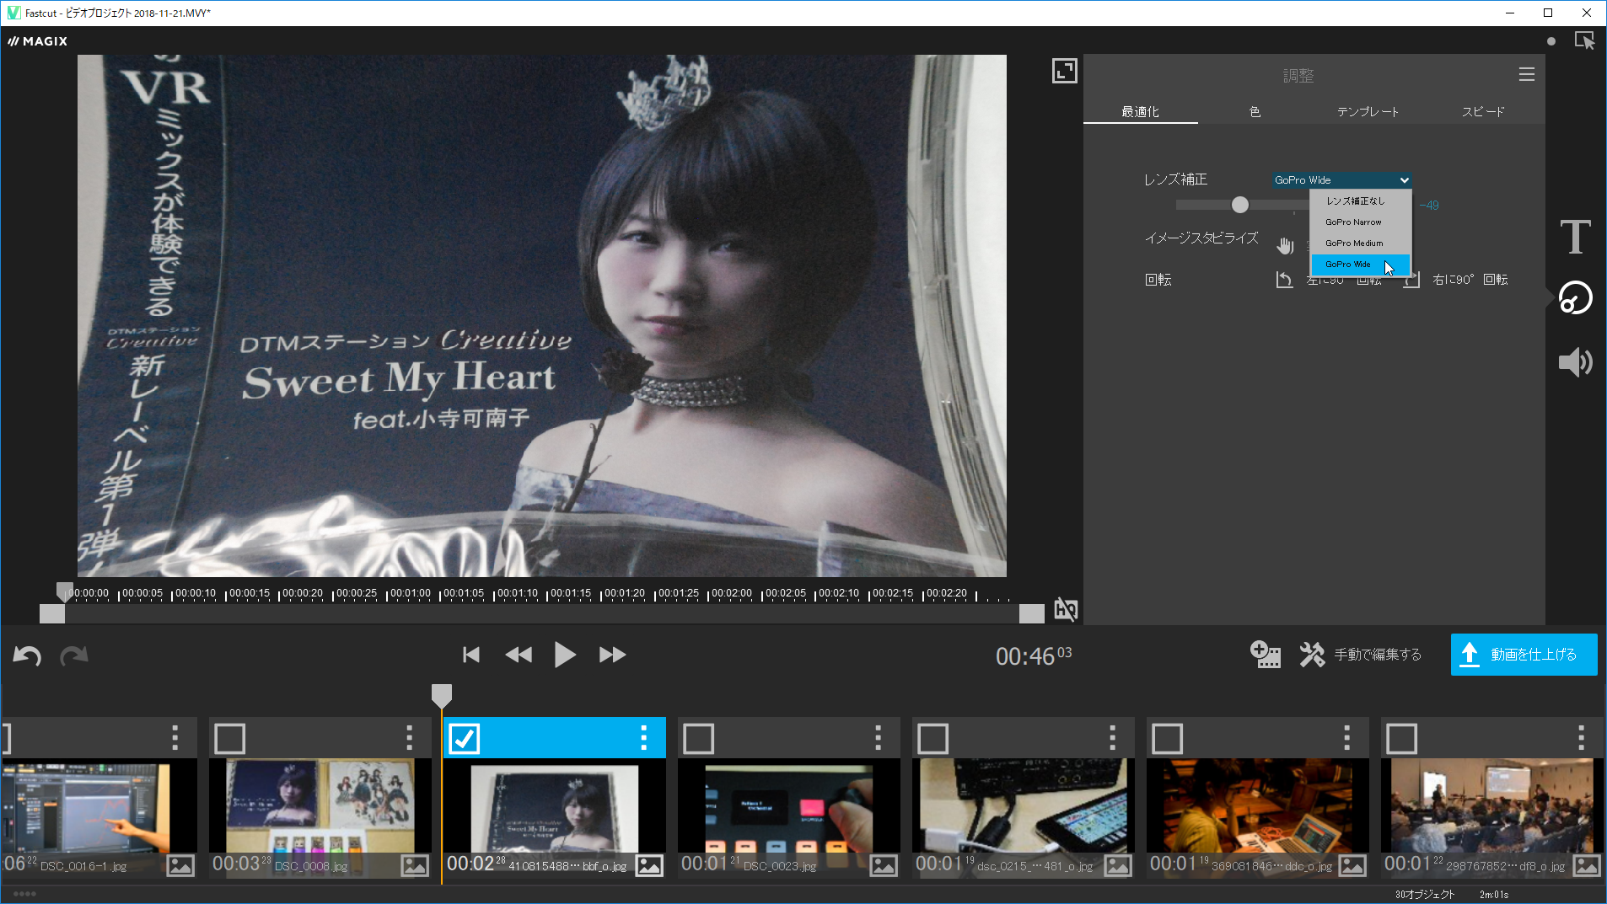Play the video preview
Viewport: 1607px width, 904px height.
pyautogui.click(x=565, y=655)
